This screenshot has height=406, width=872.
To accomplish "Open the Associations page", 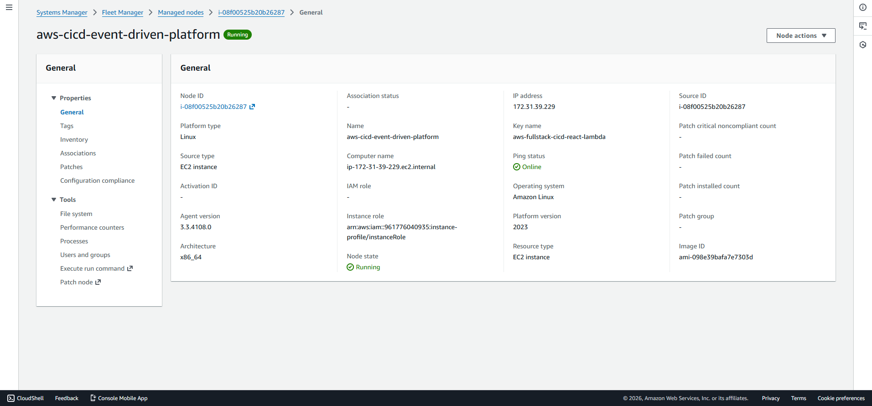I will (x=78, y=153).
